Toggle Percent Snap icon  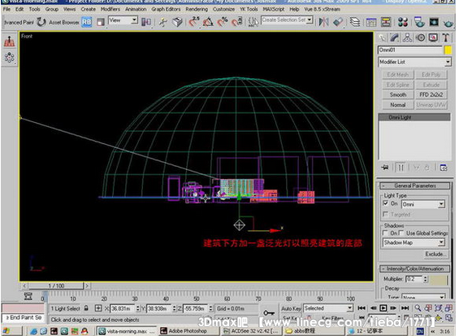click(223, 22)
